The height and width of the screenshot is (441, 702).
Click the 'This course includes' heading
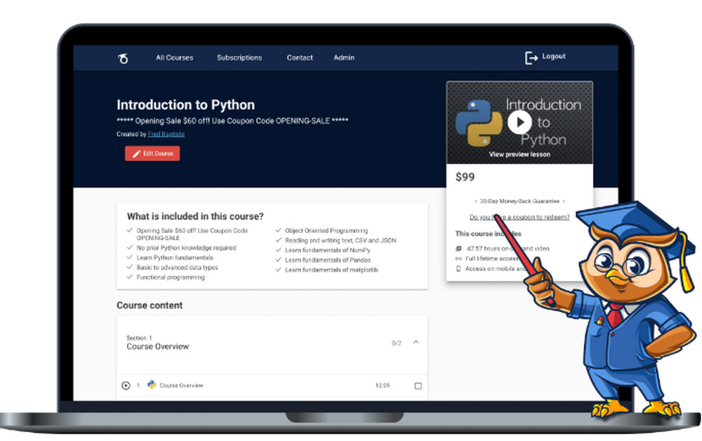pyautogui.click(x=489, y=234)
